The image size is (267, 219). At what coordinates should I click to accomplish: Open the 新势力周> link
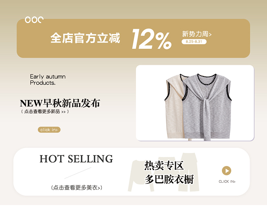[x=197, y=34]
